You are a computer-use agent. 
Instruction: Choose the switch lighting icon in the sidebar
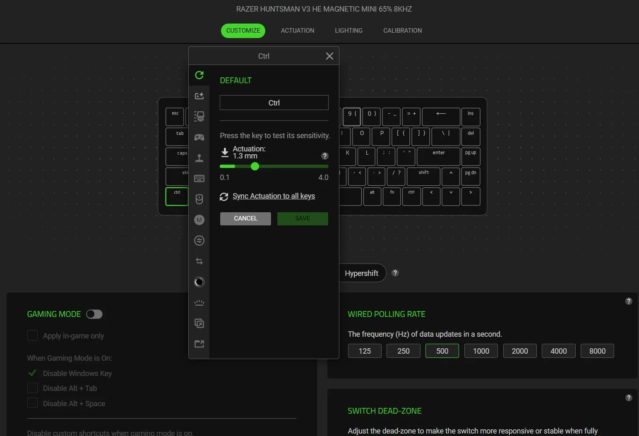[x=199, y=302]
